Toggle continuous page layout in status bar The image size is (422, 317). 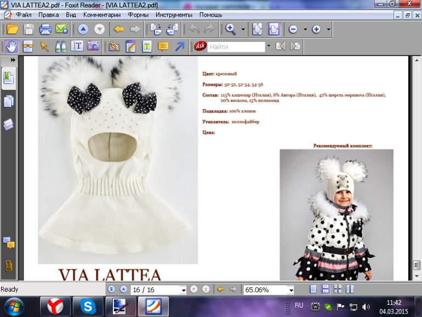click(325, 290)
